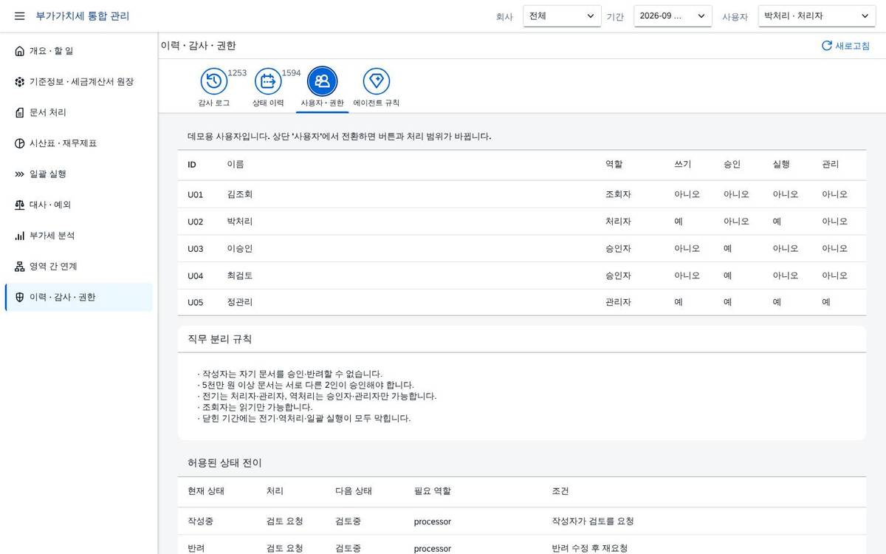Image resolution: width=886 pixels, height=554 pixels.
Task: Click the 새로고침 button text
Action: pyautogui.click(x=852, y=46)
